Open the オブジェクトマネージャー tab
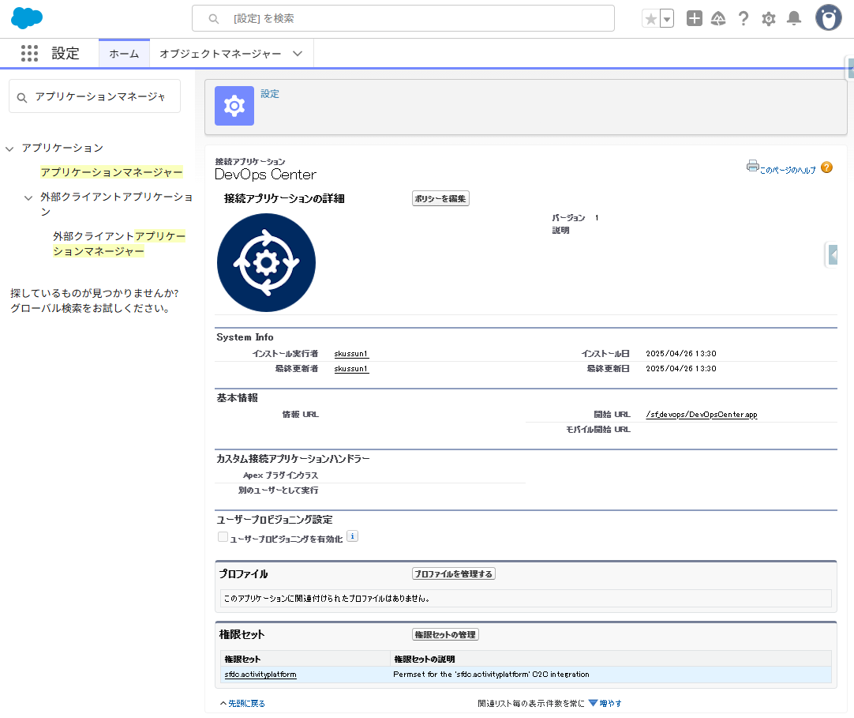 [x=220, y=54]
